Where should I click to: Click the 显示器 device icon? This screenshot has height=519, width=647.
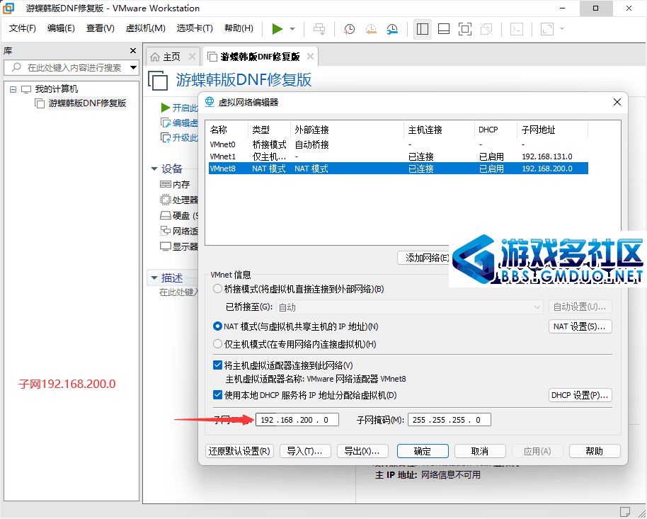coord(165,246)
